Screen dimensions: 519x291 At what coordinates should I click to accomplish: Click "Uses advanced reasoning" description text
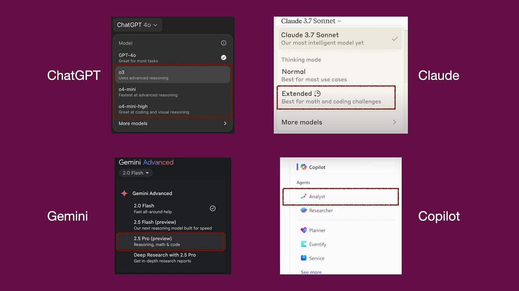(x=144, y=78)
